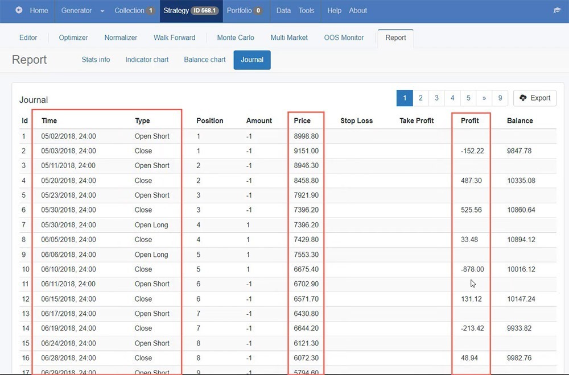
Task: Open the Collection menu with count badge
Action: (x=134, y=10)
